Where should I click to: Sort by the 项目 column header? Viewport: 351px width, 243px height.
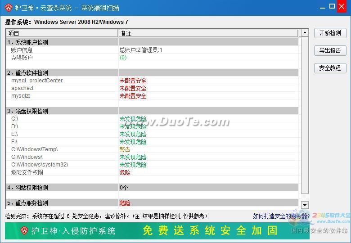point(62,33)
